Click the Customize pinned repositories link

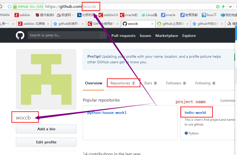[228, 100]
